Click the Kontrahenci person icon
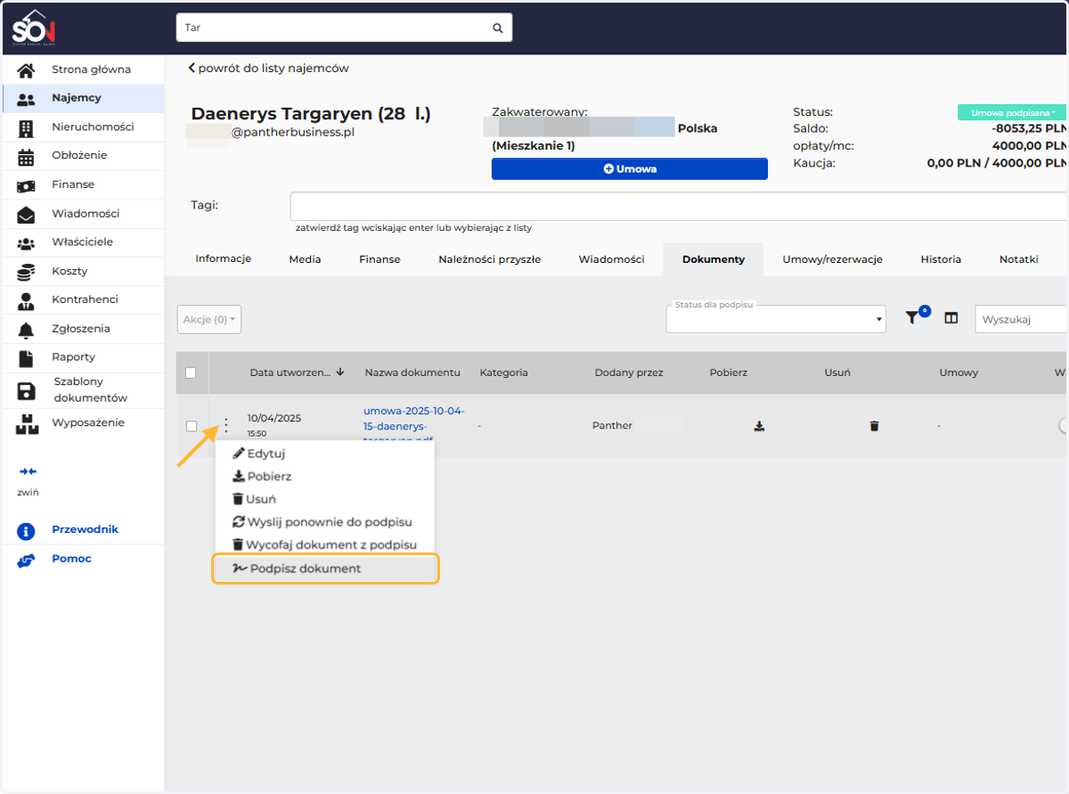 [x=26, y=300]
